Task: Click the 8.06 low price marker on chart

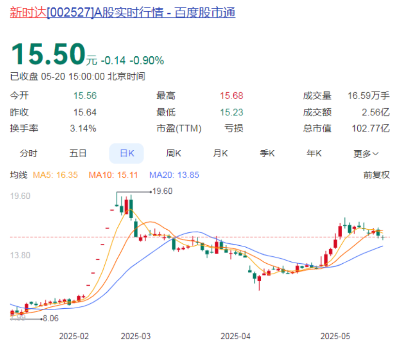Action: click(x=50, y=318)
